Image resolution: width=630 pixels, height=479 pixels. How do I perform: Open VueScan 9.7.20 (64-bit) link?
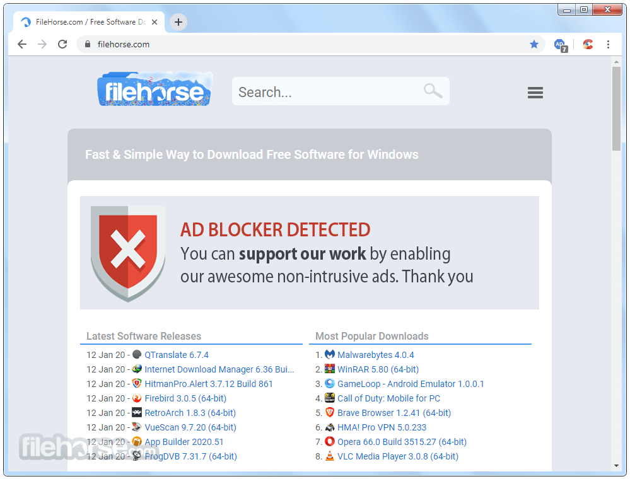[190, 427]
